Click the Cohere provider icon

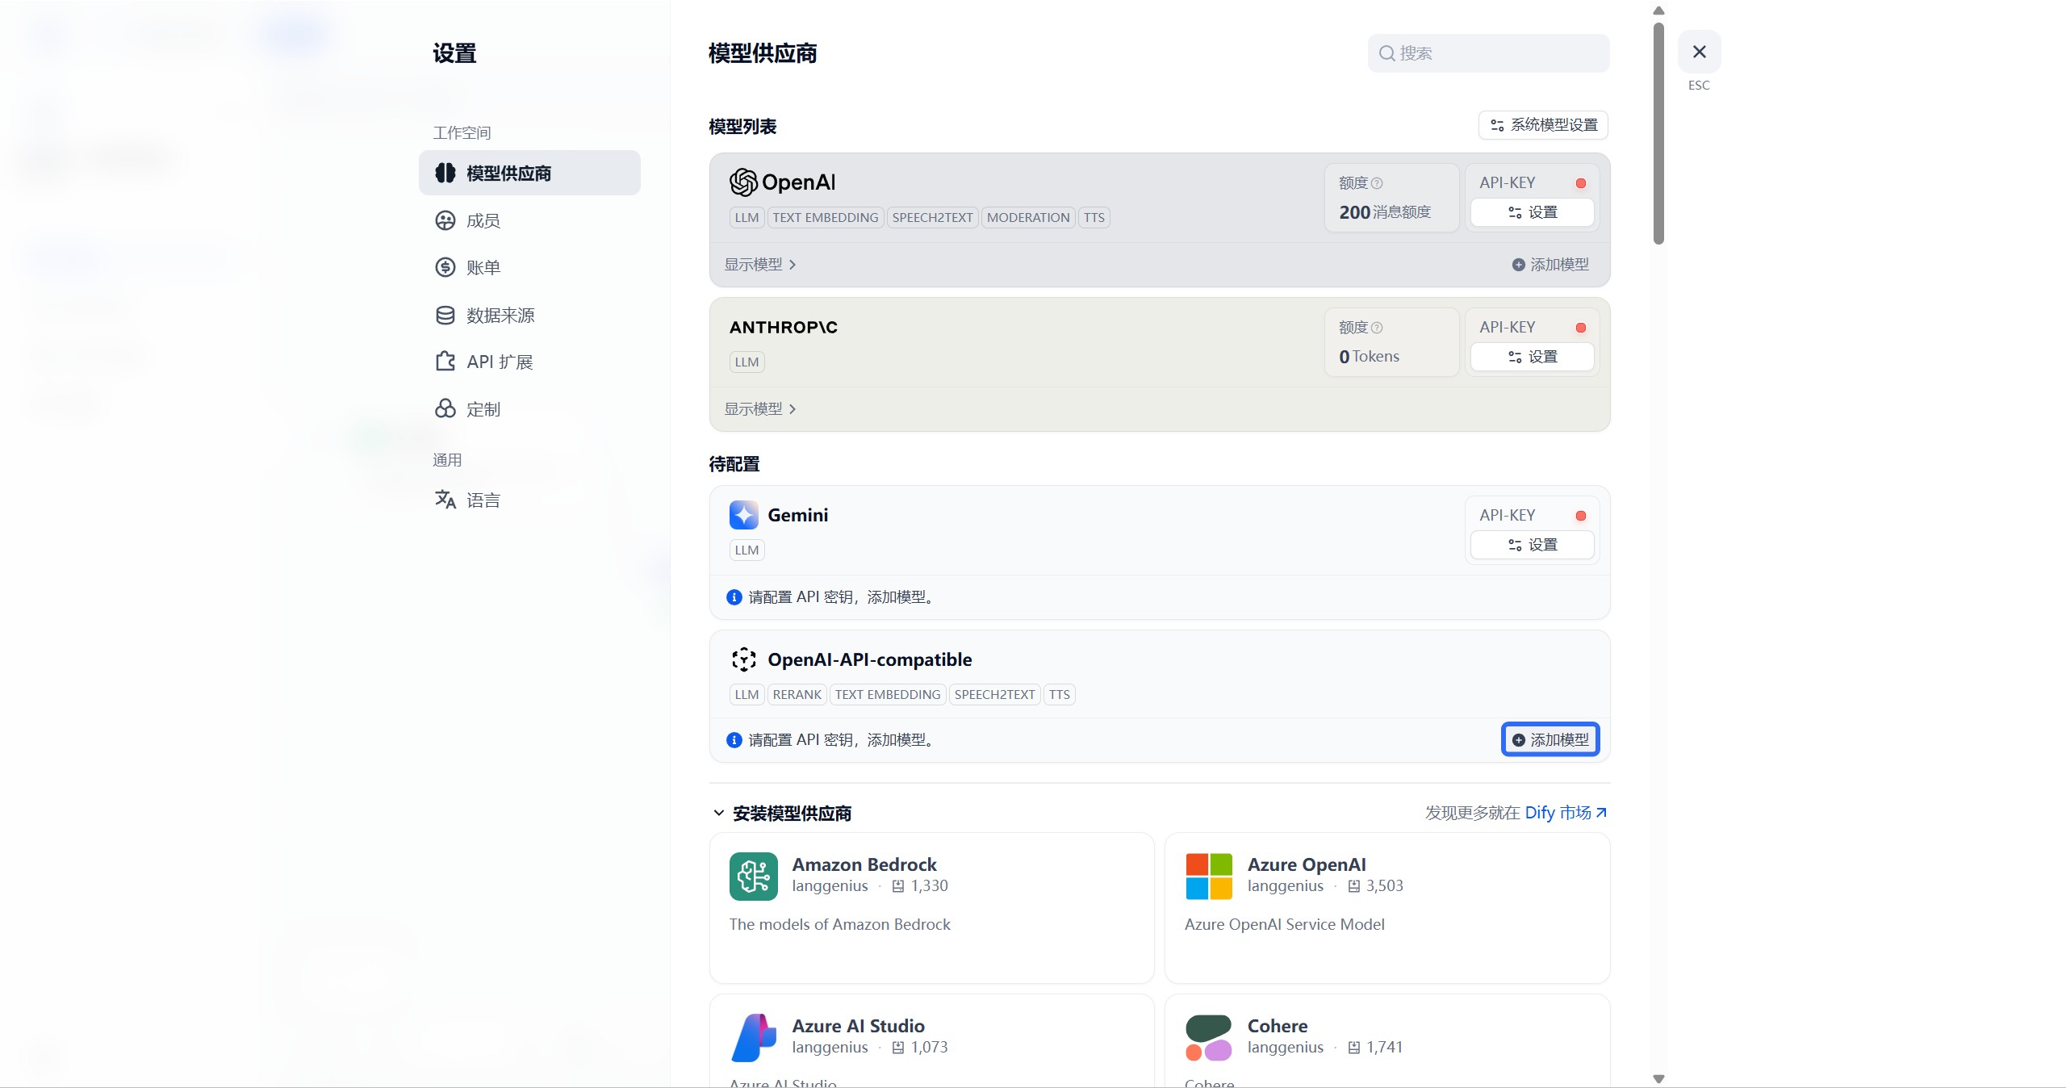pos(1208,1037)
